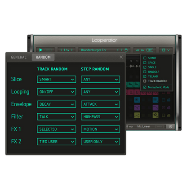Screen dimensions: 187x187
Task: Open the Looping track random ON/OFF dropdown
Action: pyautogui.click(x=57, y=92)
